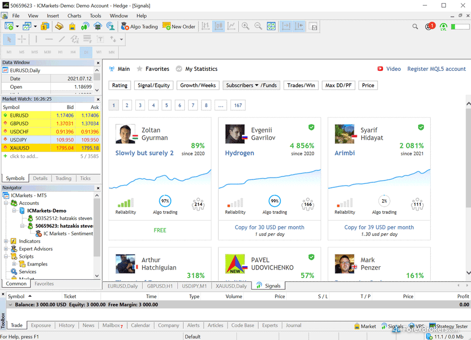The image size is (471, 340).
Task: Toggle the chart auto-scroll button
Action: click(x=286, y=26)
